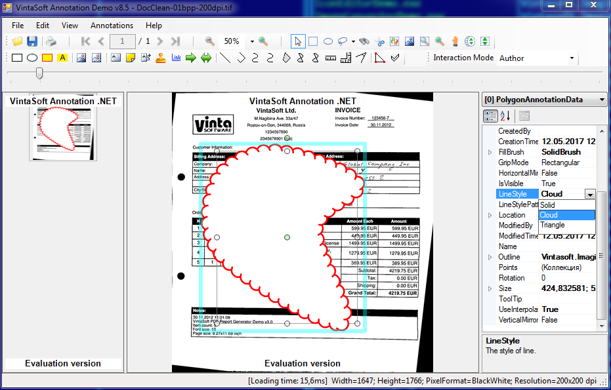Save document with the floppy disk icon
This screenshot has height=390, width=611.
pos(32,41)
